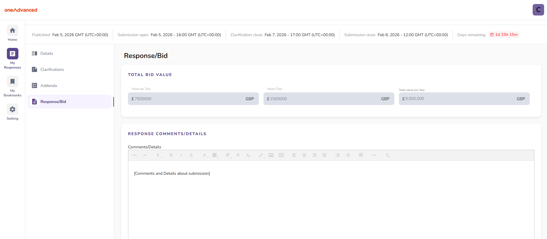Toggle subscript formatting

click(x=248, y=155)
